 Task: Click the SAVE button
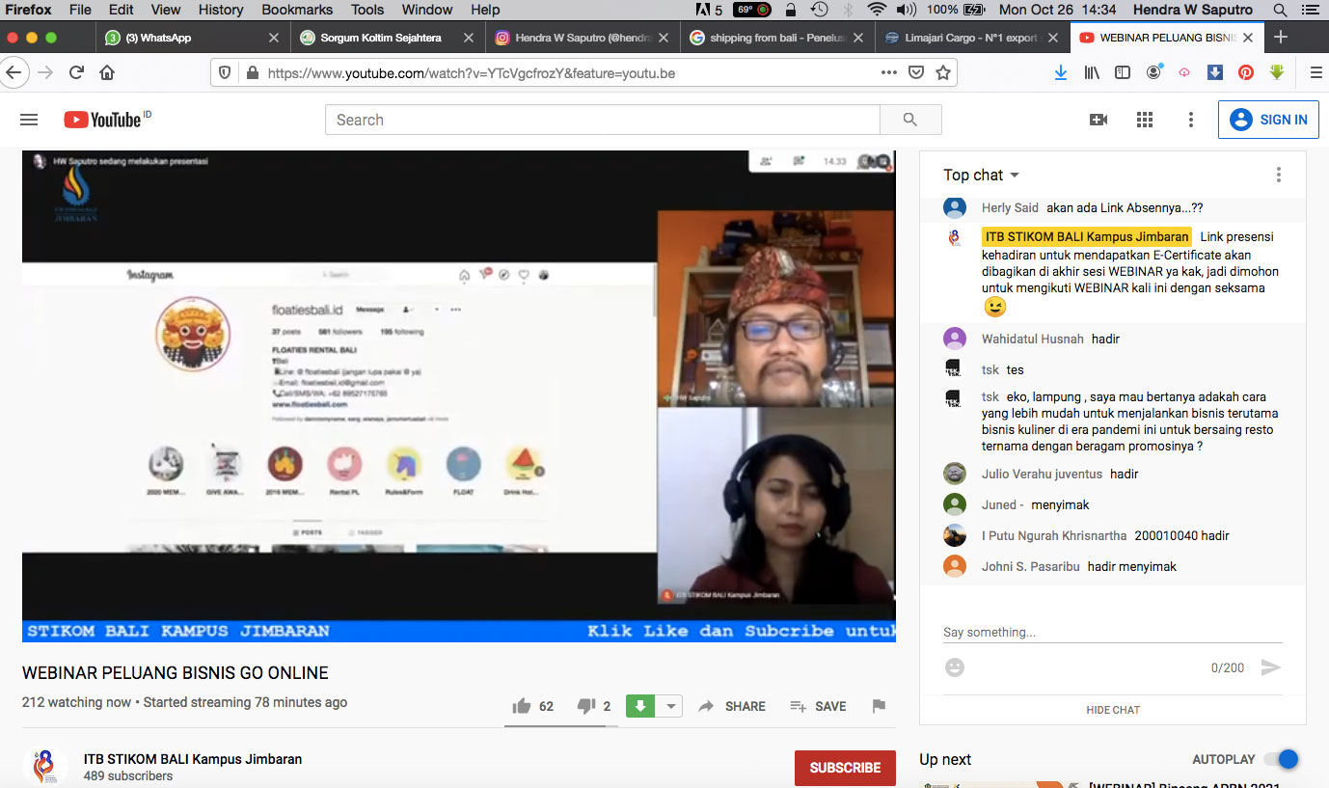point(818,706)
